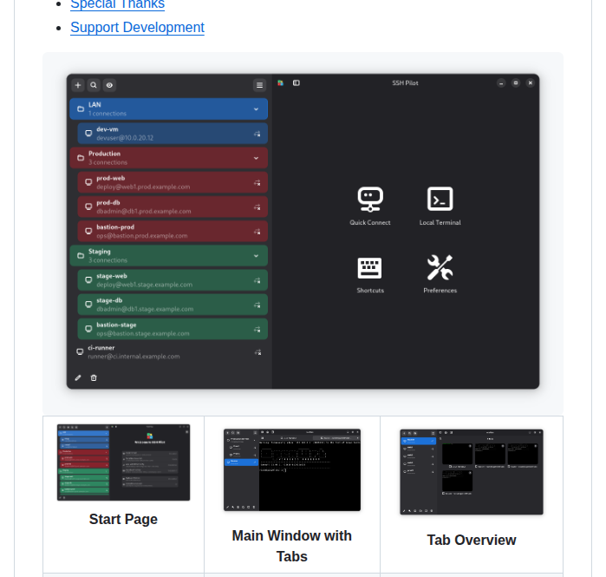Click the stage-db computer icon
This screenshot has height=577, width=606.
(x=88, y=305)
